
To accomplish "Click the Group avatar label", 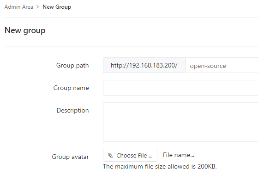I will 71,157.
